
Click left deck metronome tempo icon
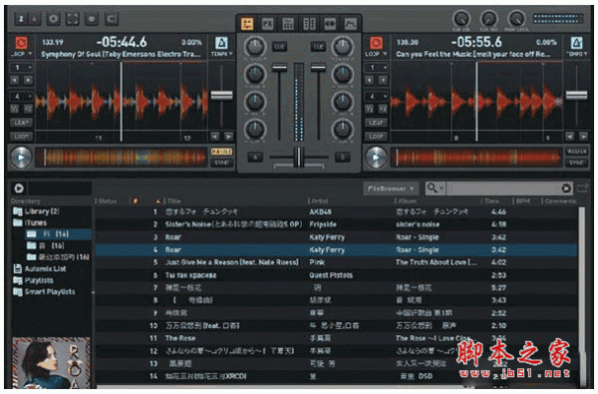[221, 43]
